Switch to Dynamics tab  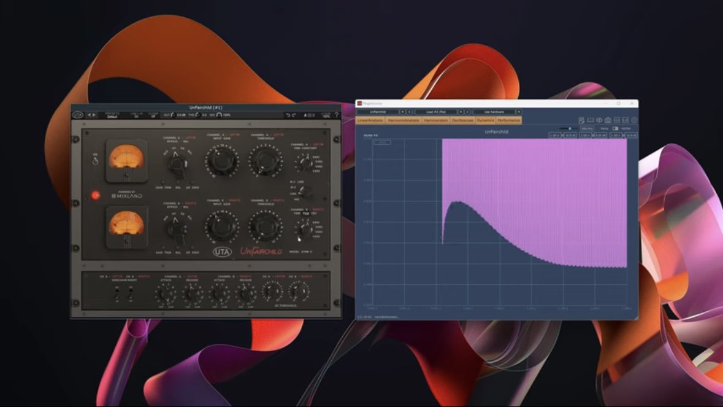(x=485, y=120)
